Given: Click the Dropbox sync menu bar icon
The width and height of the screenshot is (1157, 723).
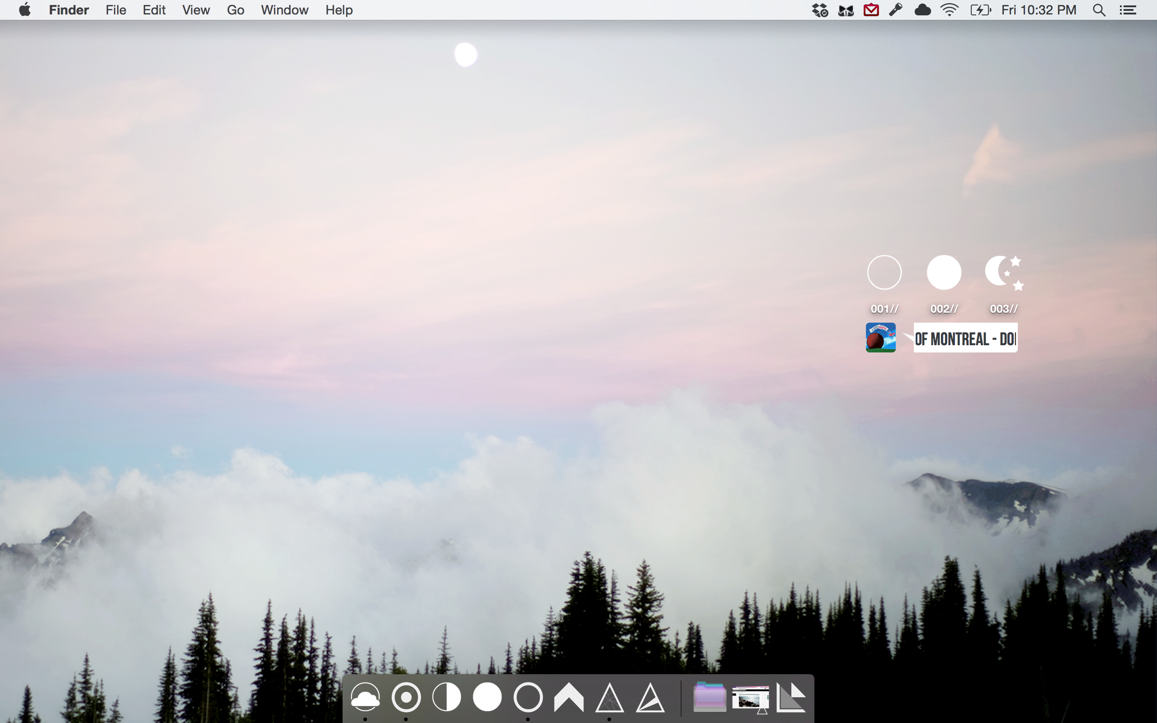Looking at the screenshot, I should [x=819, y=10].
